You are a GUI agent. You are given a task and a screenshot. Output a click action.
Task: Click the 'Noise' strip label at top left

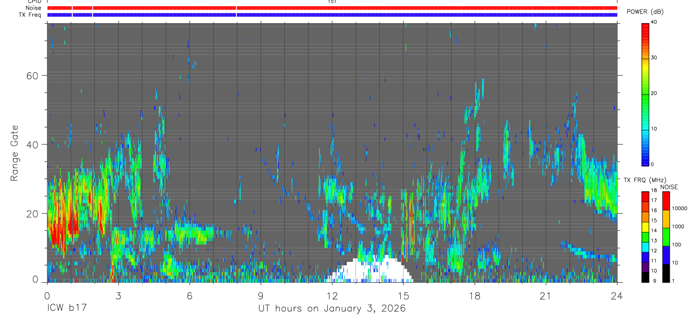coord(33,8)
